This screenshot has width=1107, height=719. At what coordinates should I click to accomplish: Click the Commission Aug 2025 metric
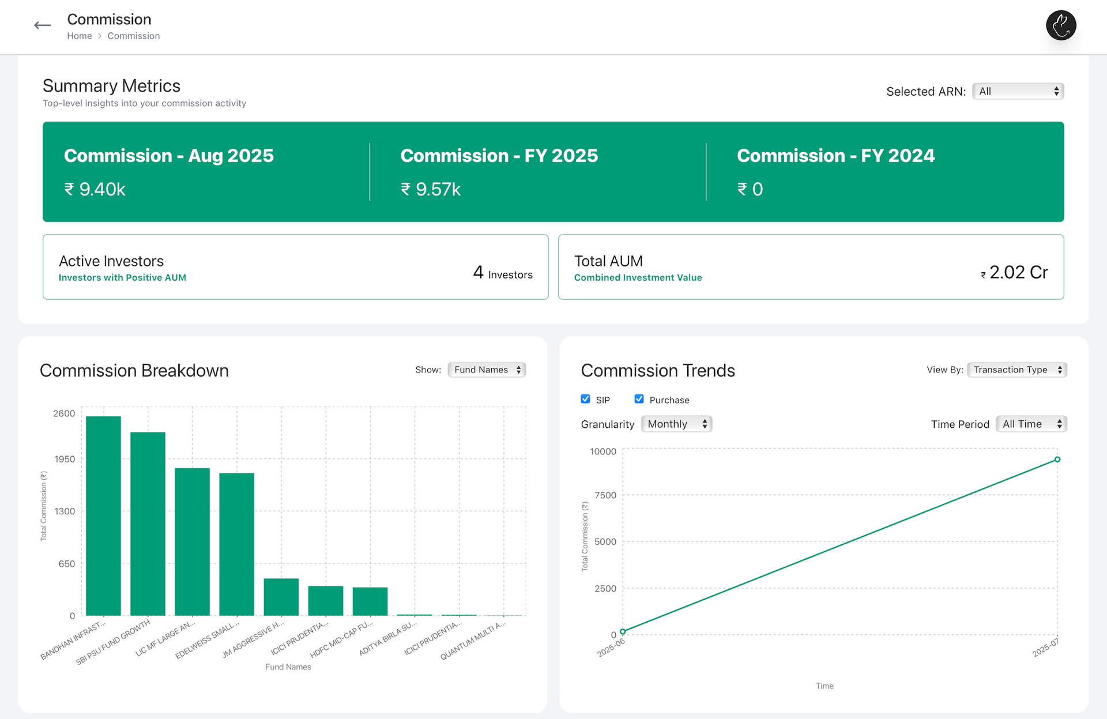click(169, 172)
